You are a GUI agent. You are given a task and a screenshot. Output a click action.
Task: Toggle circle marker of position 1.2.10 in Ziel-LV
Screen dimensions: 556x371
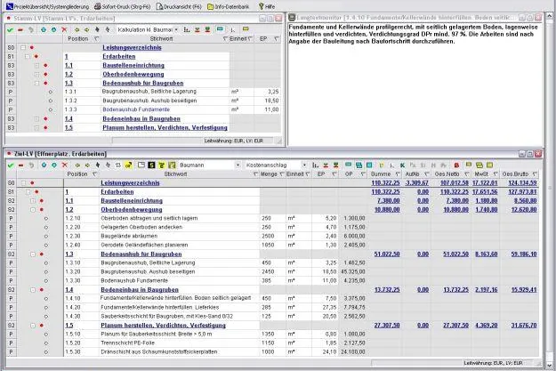(x=46, y=219)
